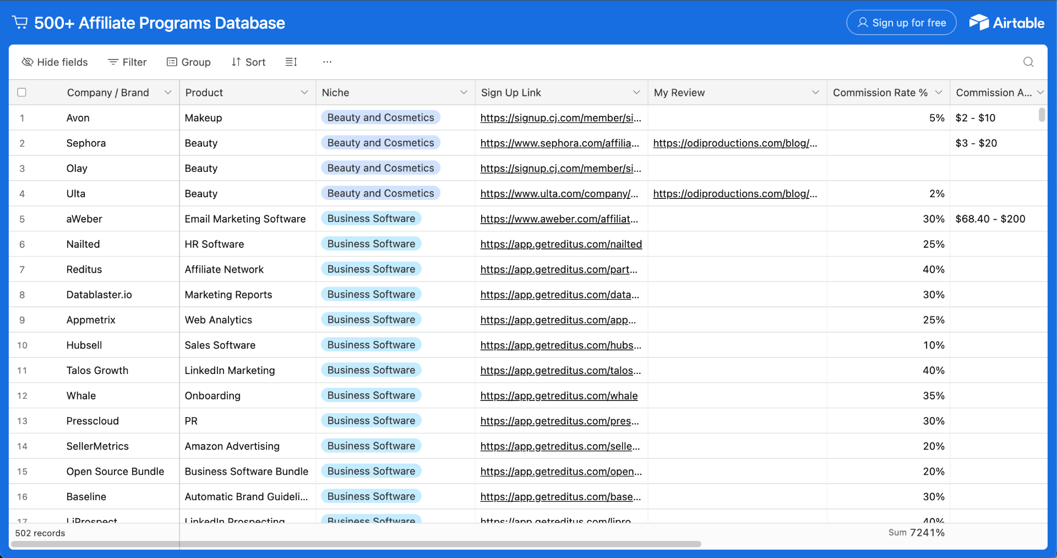Click the LinkedIn Marketing product cell
The image size is (1057, 558).
248,371
